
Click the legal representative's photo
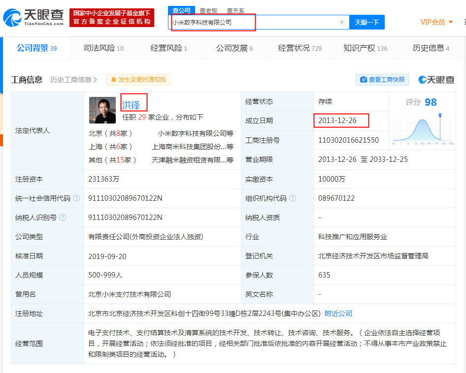click(102, 110)
